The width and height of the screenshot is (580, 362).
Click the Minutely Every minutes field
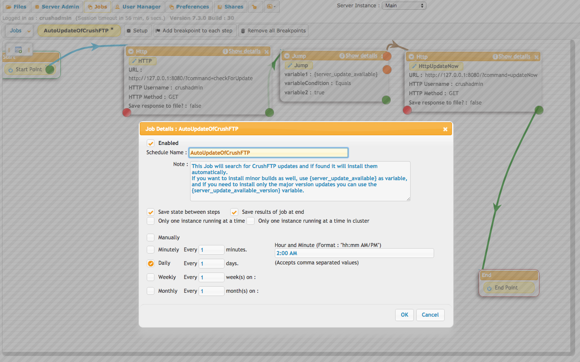[x=212, y=250]
